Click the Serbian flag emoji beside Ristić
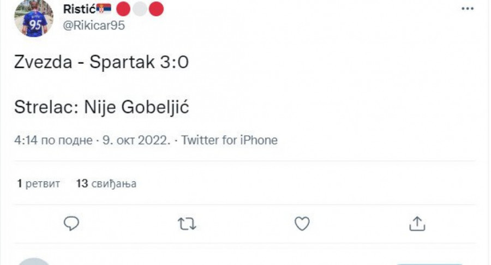 [x=104, y=9]
